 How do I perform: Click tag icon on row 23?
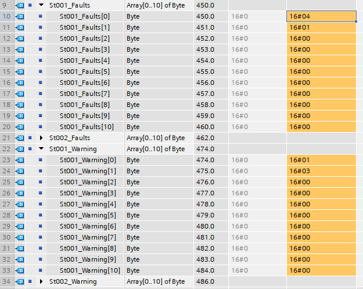coord(20,160)
